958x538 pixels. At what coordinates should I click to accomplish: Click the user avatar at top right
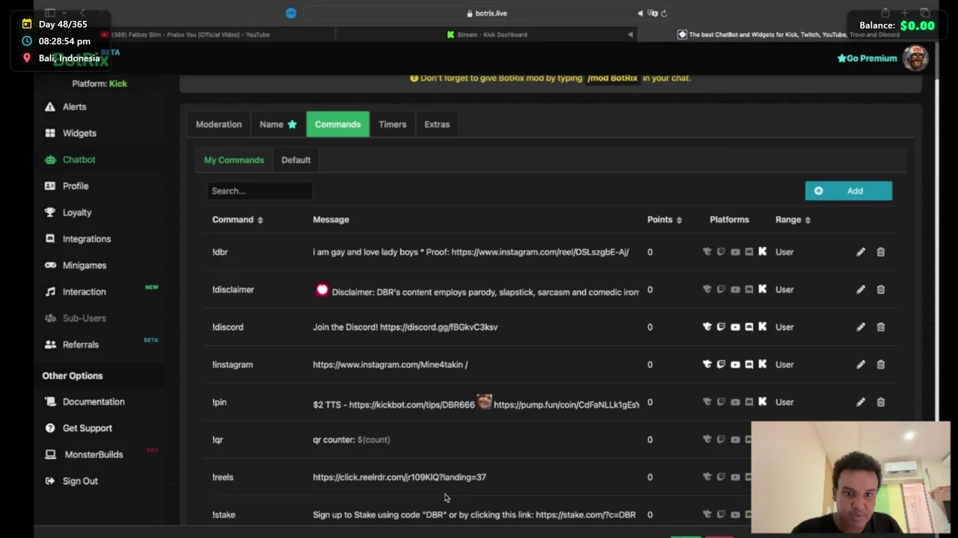(915, 58)
